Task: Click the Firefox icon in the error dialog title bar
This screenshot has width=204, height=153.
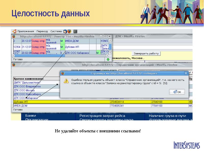Action: tap(62, 73)
